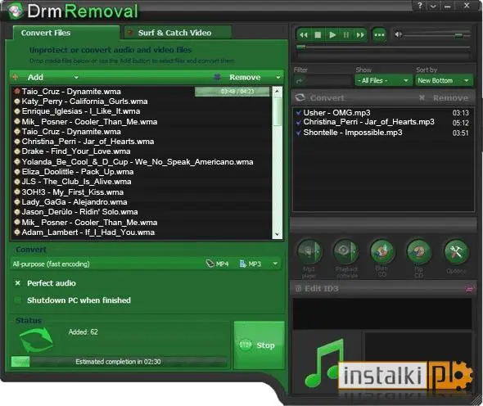The image size is (483, 406).
Task: Select Christina_Perri - Jar_of_Hearts.wma
Action: (88, 142)
